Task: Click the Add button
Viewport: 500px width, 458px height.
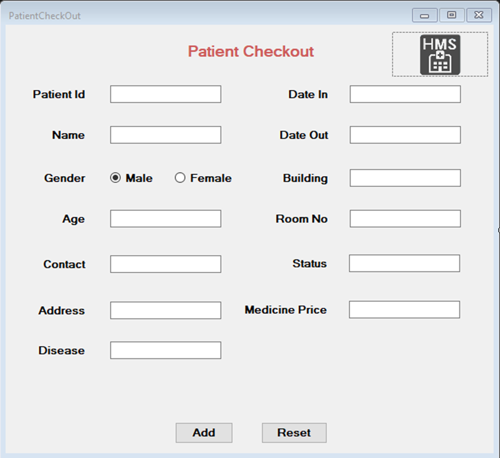Action: coord(204,433)
